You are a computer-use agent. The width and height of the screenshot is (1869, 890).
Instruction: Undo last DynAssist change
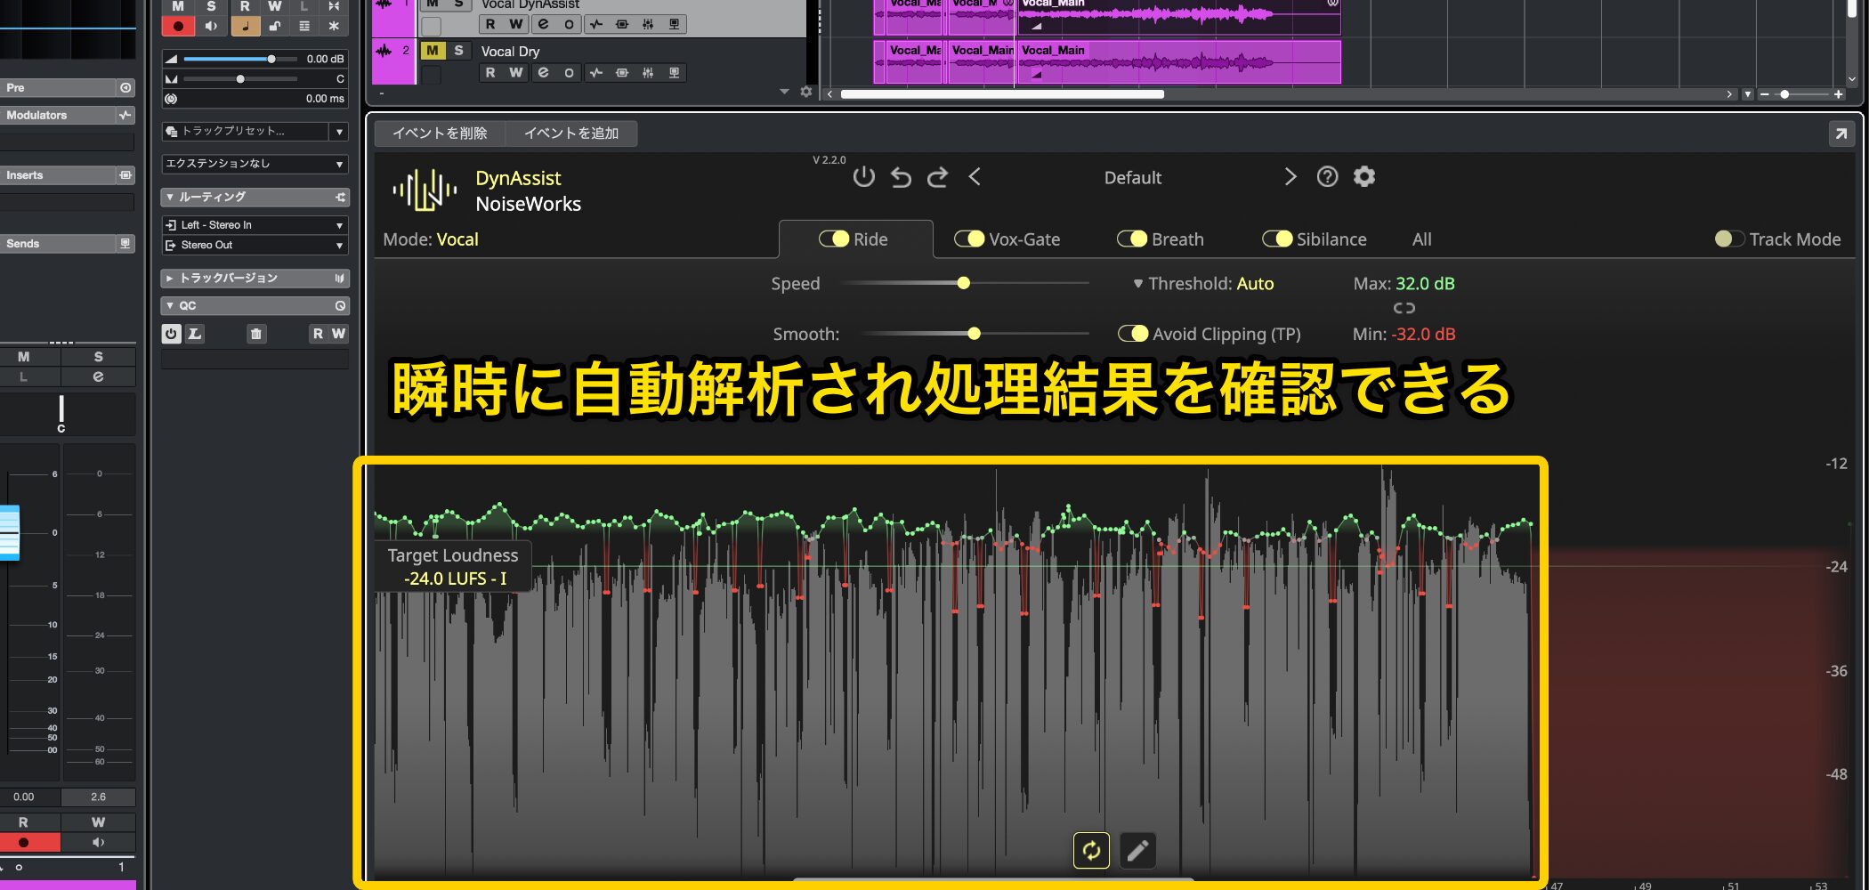(901, 177)
